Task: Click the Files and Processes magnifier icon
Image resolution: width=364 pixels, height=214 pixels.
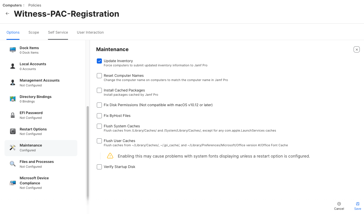Action: click(13, 164)
